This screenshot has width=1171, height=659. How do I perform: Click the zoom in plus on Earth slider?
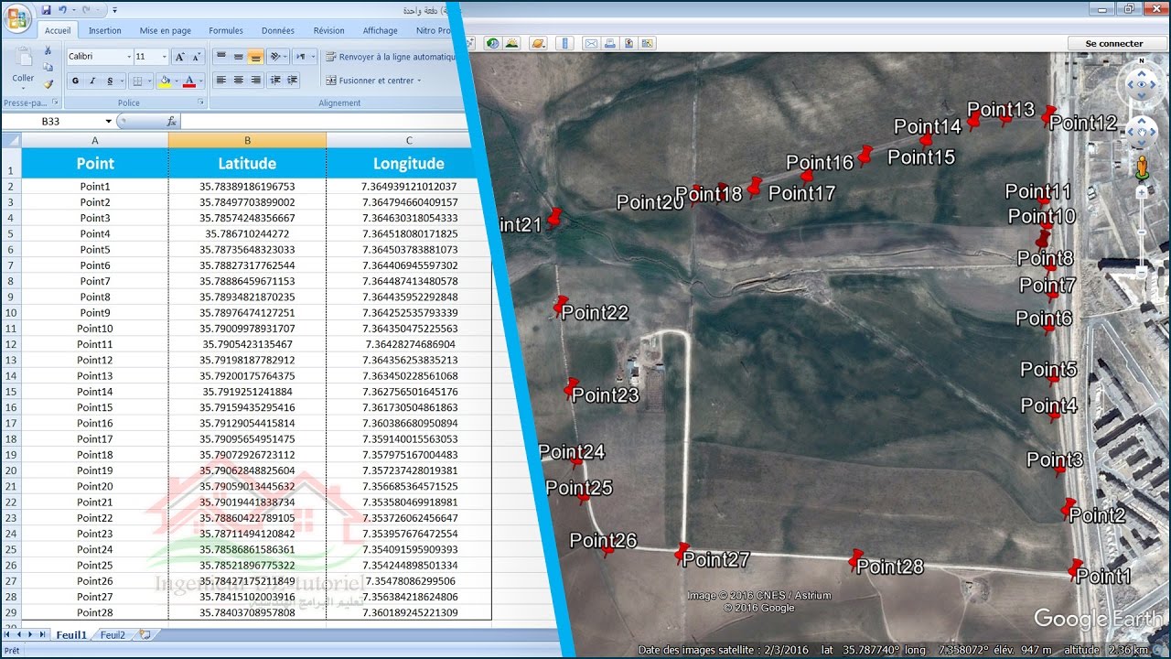click(x=1142, y=193)
